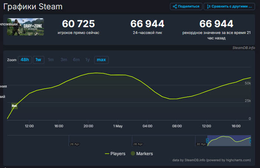Click the 1 May axis label

click(x=118, y=126)
